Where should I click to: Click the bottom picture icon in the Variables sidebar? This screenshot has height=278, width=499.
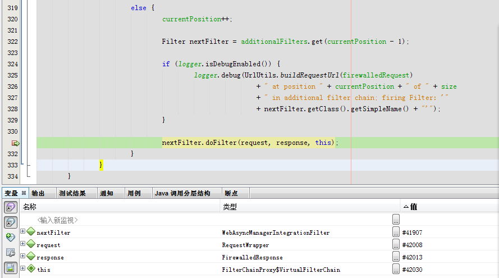click(x=11, y=268)
